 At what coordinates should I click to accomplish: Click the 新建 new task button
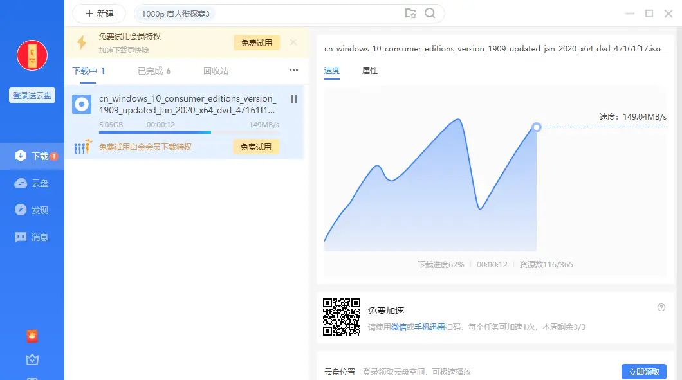coord(99,14)
